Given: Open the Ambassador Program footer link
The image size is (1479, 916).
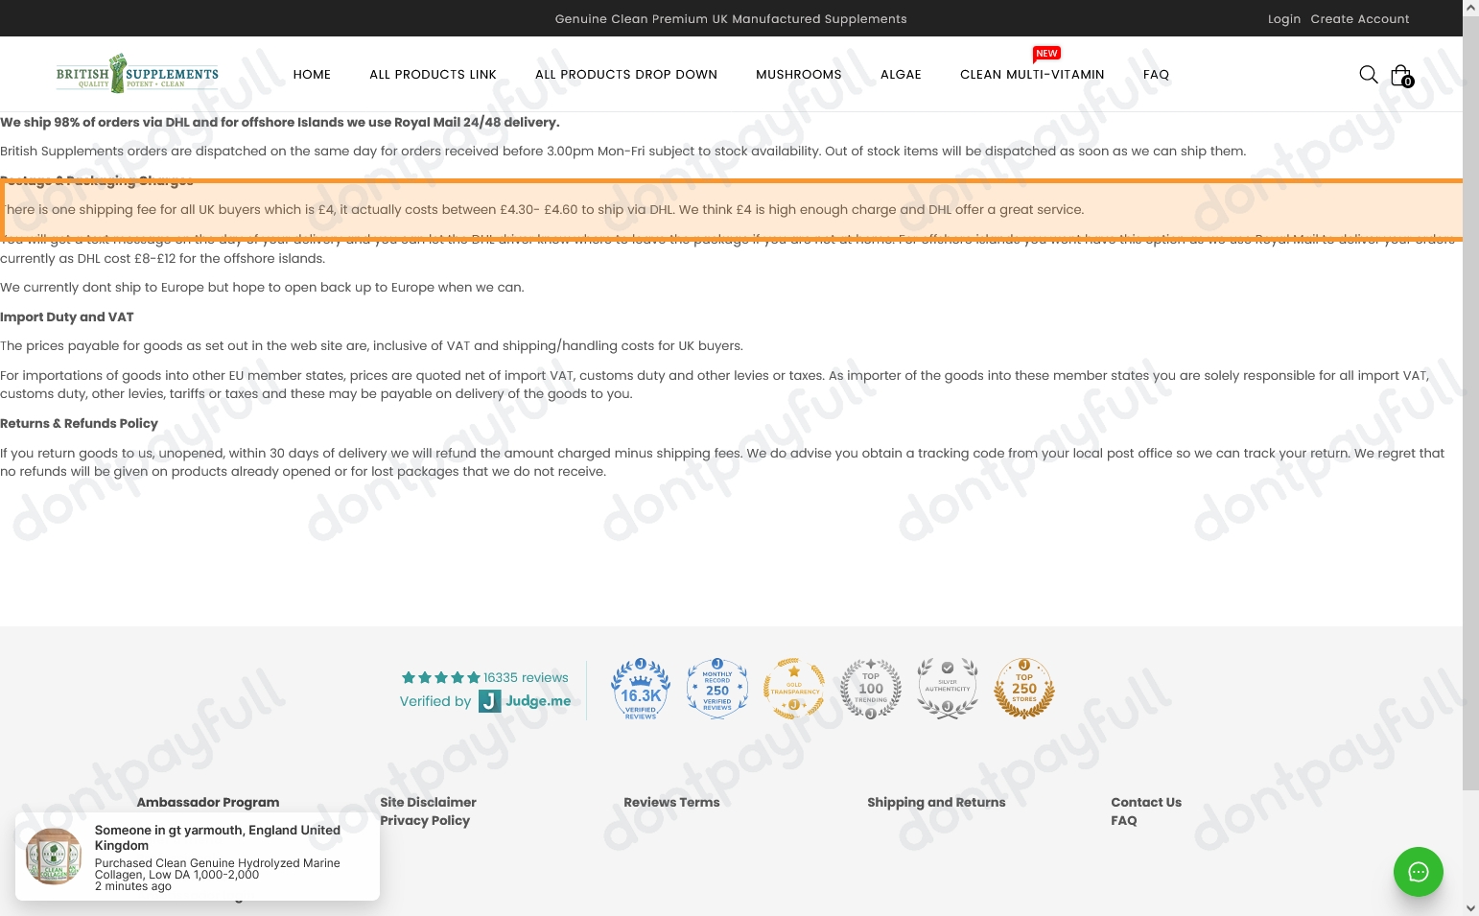Looking at the screenshot, I should point(208,803).
